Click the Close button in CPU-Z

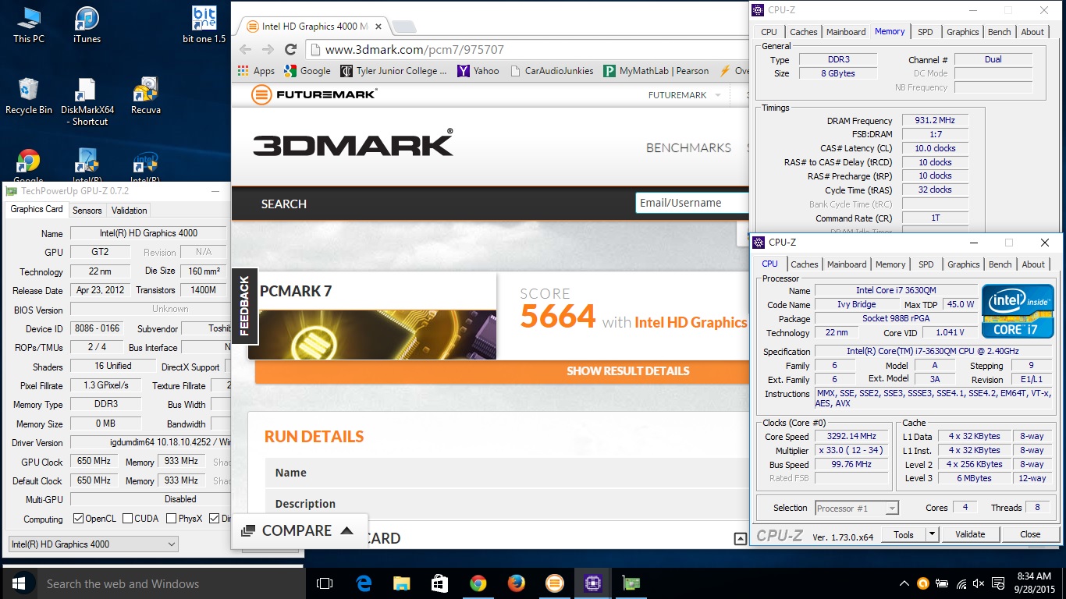point(1030,534)
